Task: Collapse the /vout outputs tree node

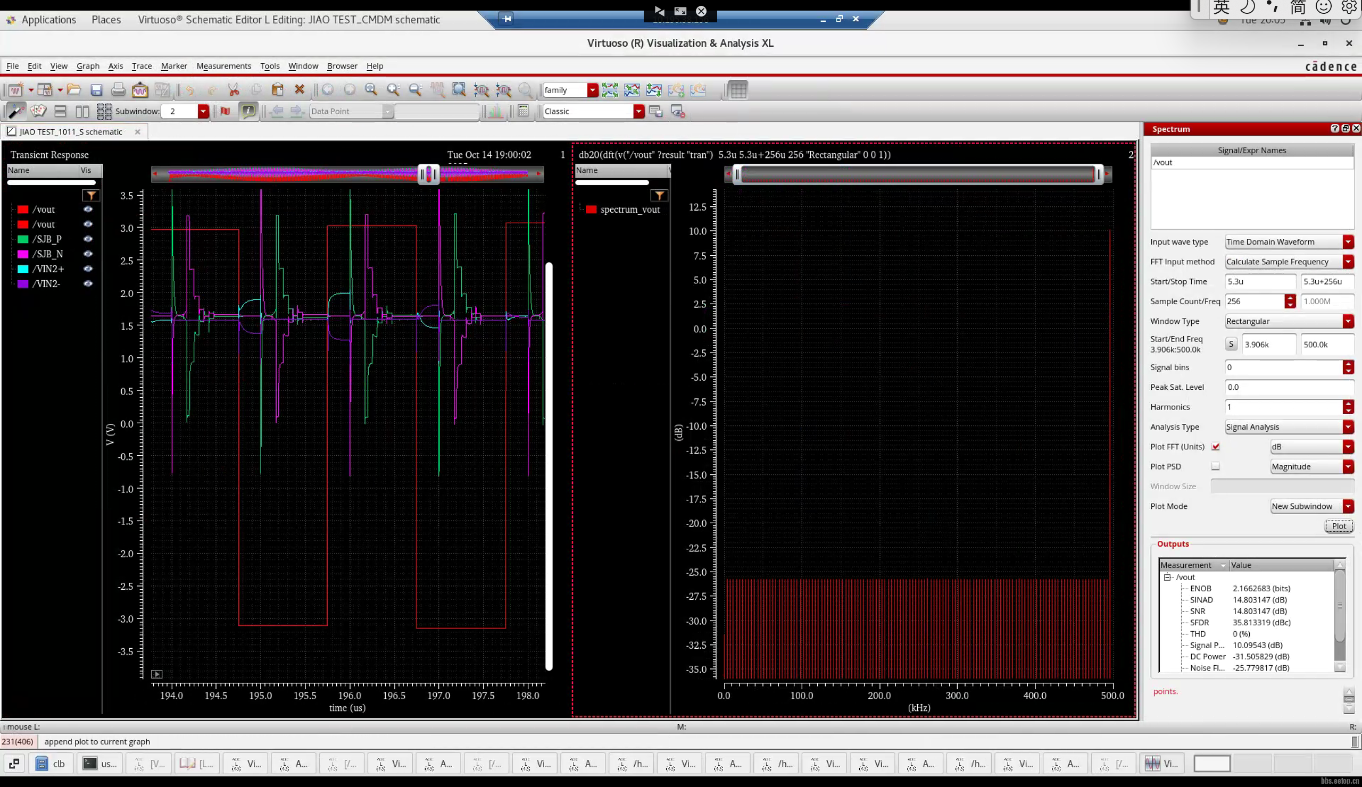Action: pos(1167,577)
